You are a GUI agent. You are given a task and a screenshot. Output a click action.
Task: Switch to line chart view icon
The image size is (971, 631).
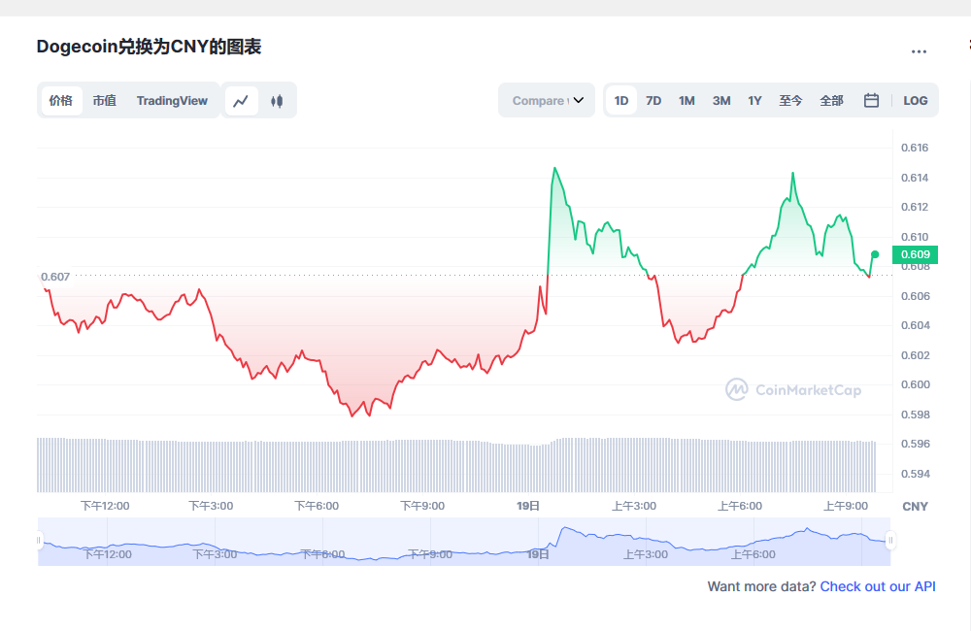pyautogui.click(x=241, y=101)
